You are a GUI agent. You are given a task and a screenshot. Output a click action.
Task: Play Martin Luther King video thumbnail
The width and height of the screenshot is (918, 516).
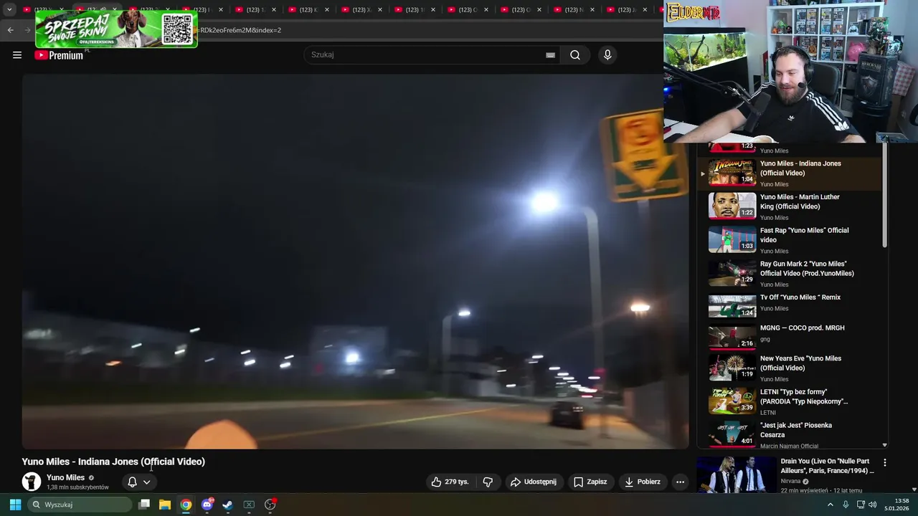732,206
